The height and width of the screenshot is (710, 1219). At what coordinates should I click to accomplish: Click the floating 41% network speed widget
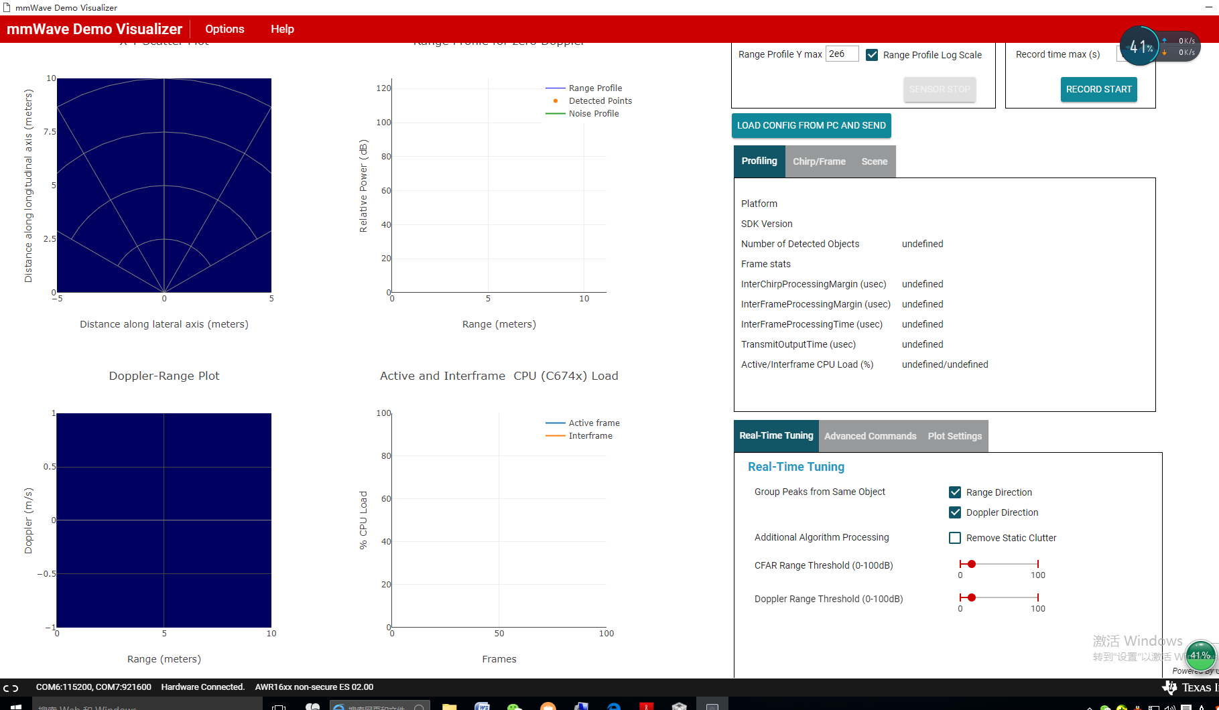tap(1159, 46)
